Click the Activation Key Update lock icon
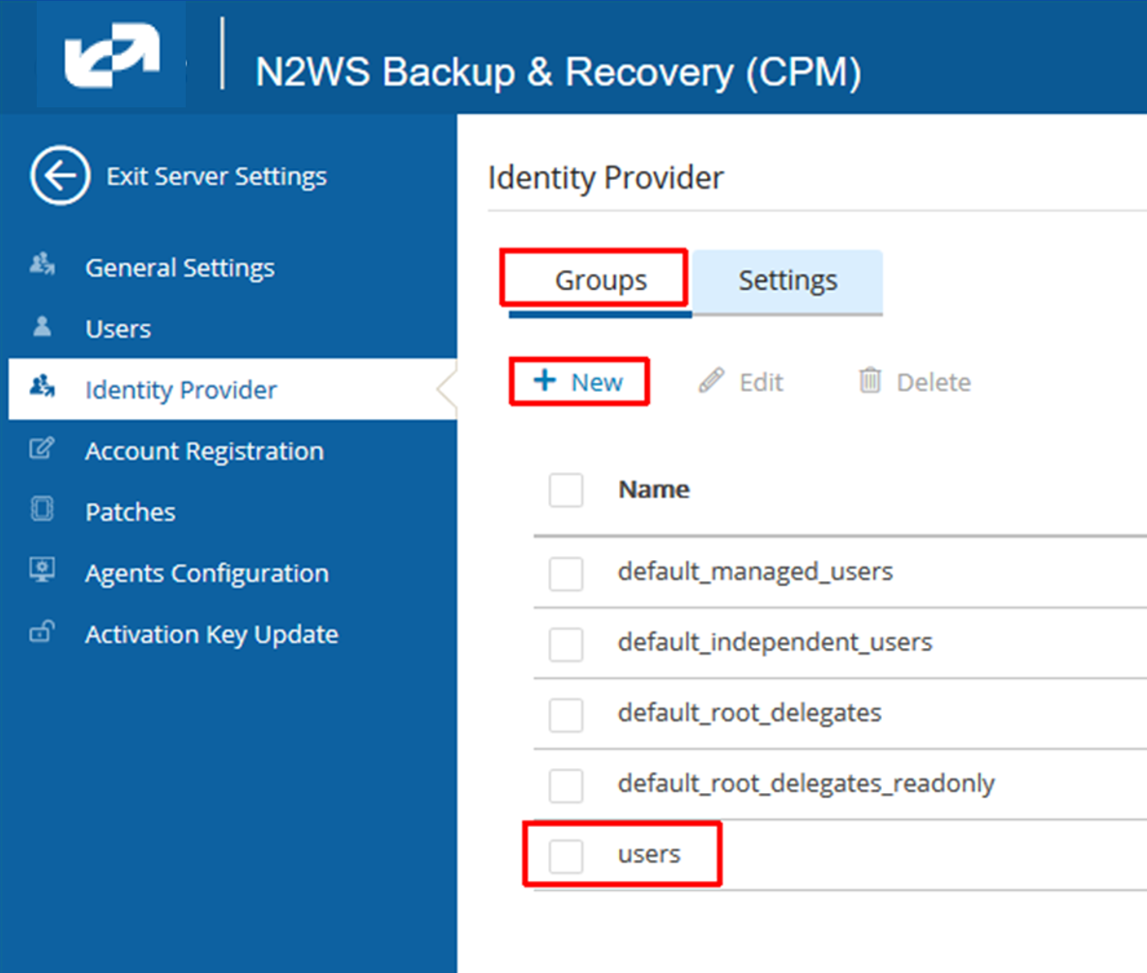 point(42,631)
